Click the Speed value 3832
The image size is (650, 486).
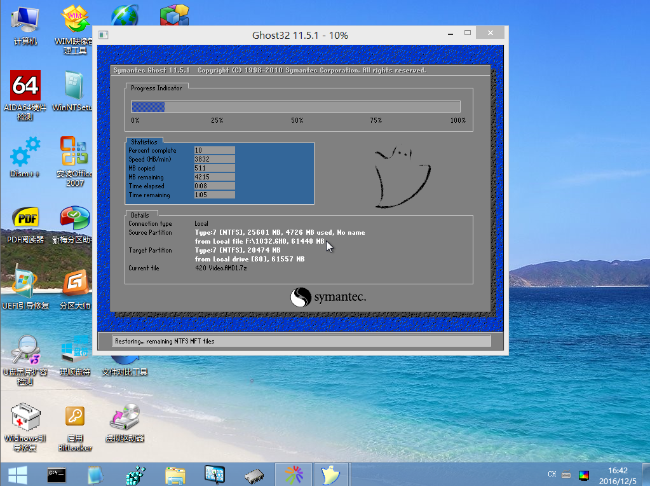pyautogui.click(x=215, y=159)
